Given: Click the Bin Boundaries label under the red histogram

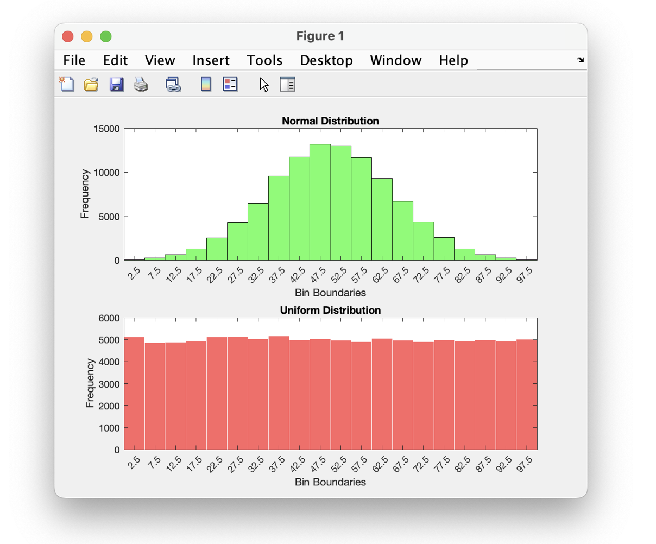Looking at the screenshot, I should point(330,482).
